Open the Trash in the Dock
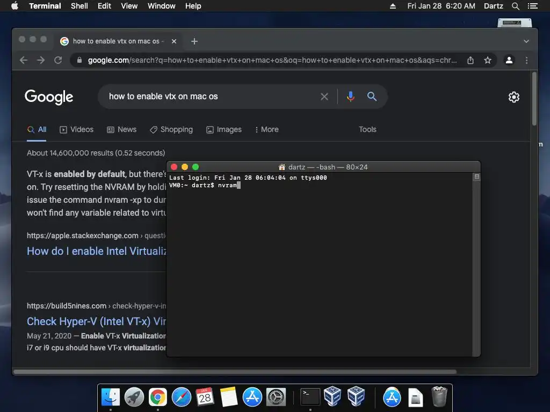The height and width of the screenshot is (412, 550). click(x=439, y=397)
